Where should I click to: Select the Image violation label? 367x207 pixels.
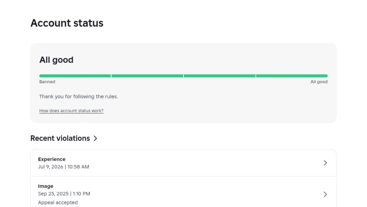coord(46,186)
